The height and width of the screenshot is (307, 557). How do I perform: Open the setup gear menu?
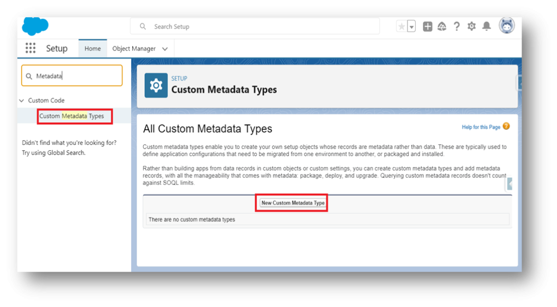[x=472, y=27]
